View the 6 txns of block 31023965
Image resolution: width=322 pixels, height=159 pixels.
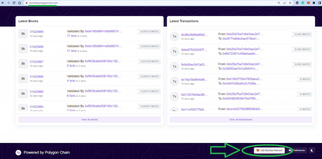click(x=71, y=96)
